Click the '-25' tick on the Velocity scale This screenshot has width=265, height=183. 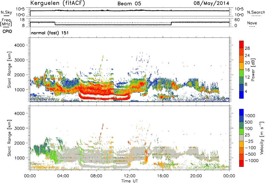pos(250,141)
